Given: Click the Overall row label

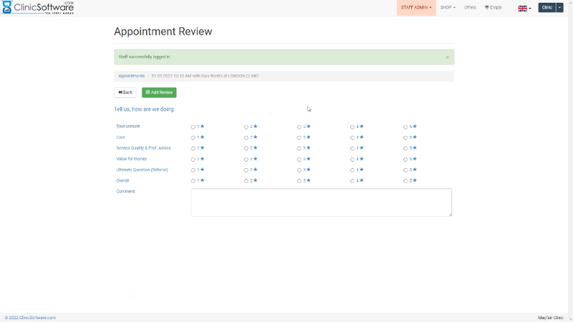Looking at the screenshot, I should tap(122, 181).
